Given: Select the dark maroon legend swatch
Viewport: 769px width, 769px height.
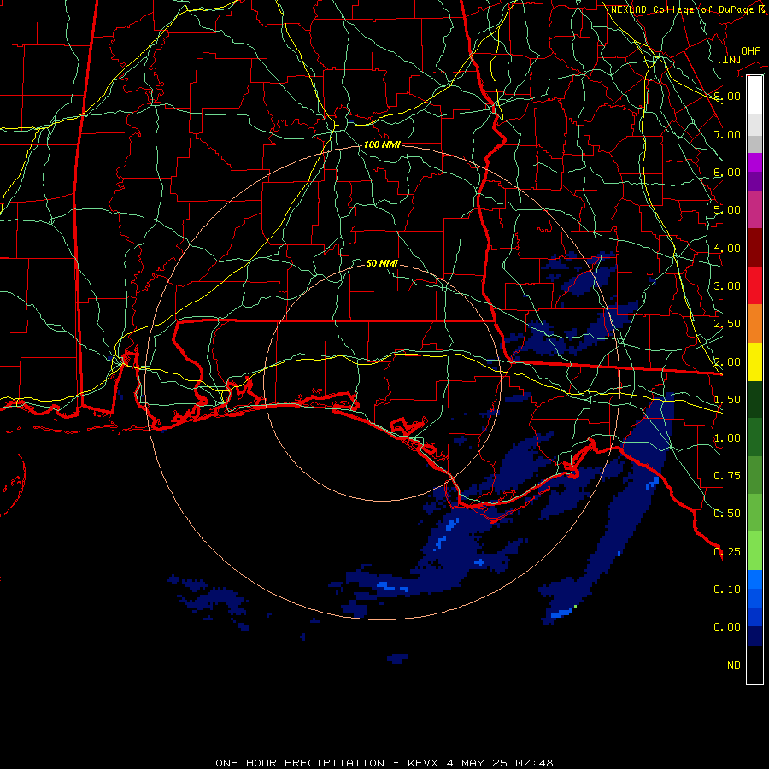Looking at the screenshot, I should click(754, 248).
